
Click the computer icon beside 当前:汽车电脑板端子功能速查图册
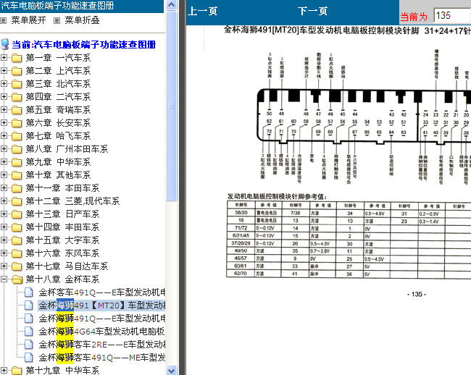coord(5,44)
